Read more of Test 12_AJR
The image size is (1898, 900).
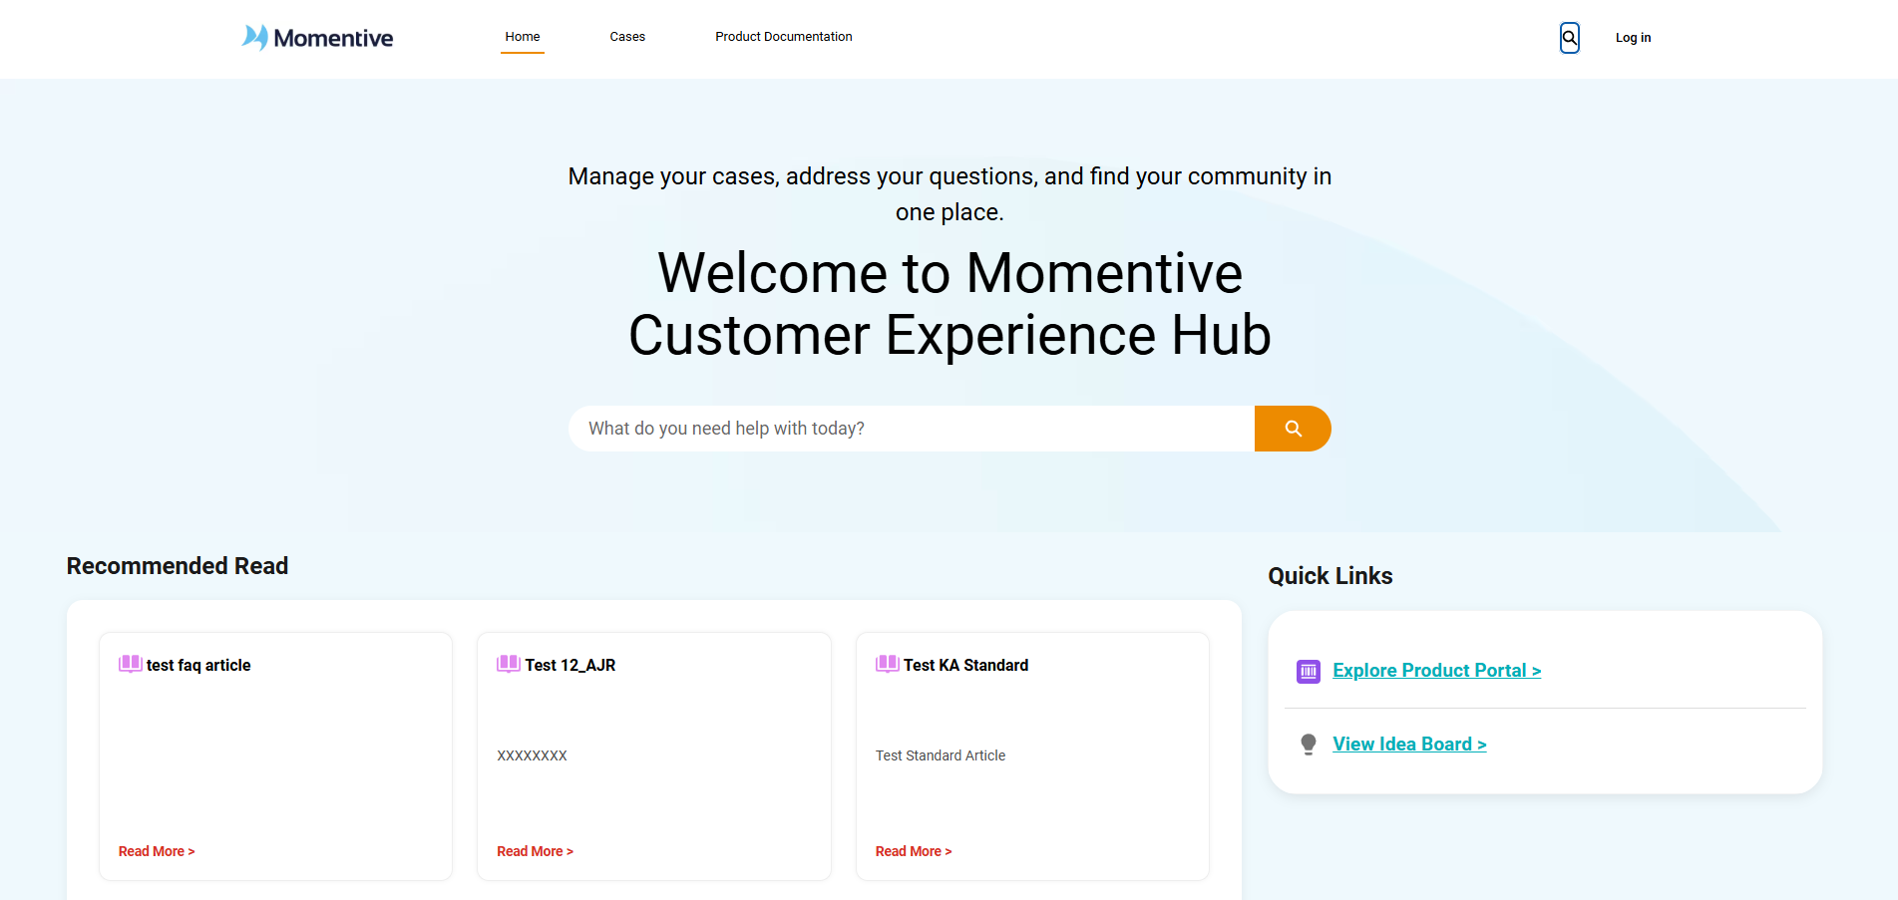536,851
